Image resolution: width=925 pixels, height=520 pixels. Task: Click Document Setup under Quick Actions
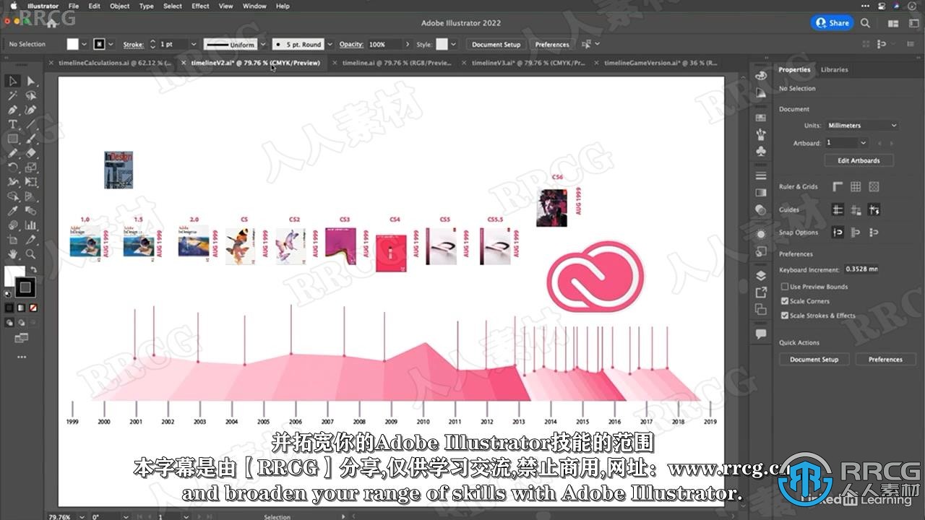814,359
